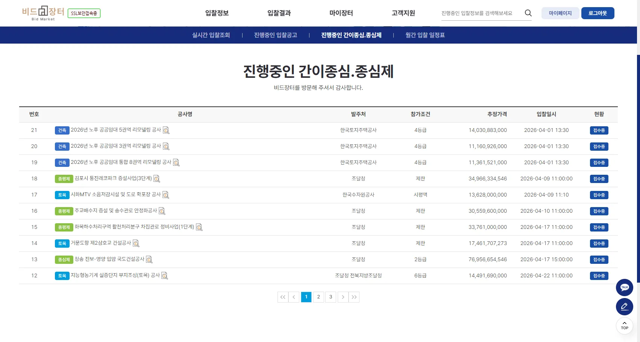Click 건축 tag on row 19
The height and width of the screenshot is (342, 640).
coord(62,163)
